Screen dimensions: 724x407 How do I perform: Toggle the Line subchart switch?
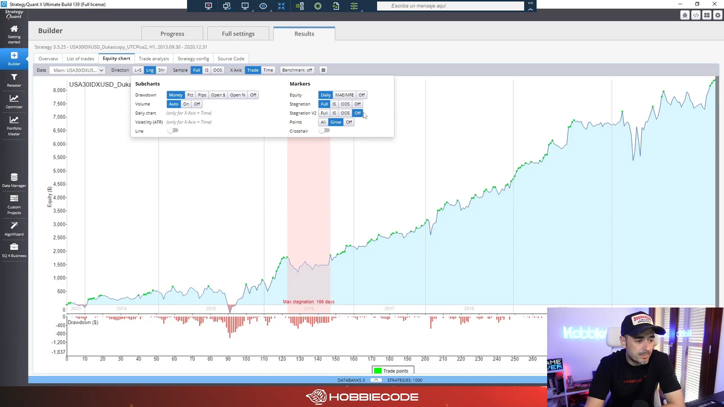(x=173, y=131)
